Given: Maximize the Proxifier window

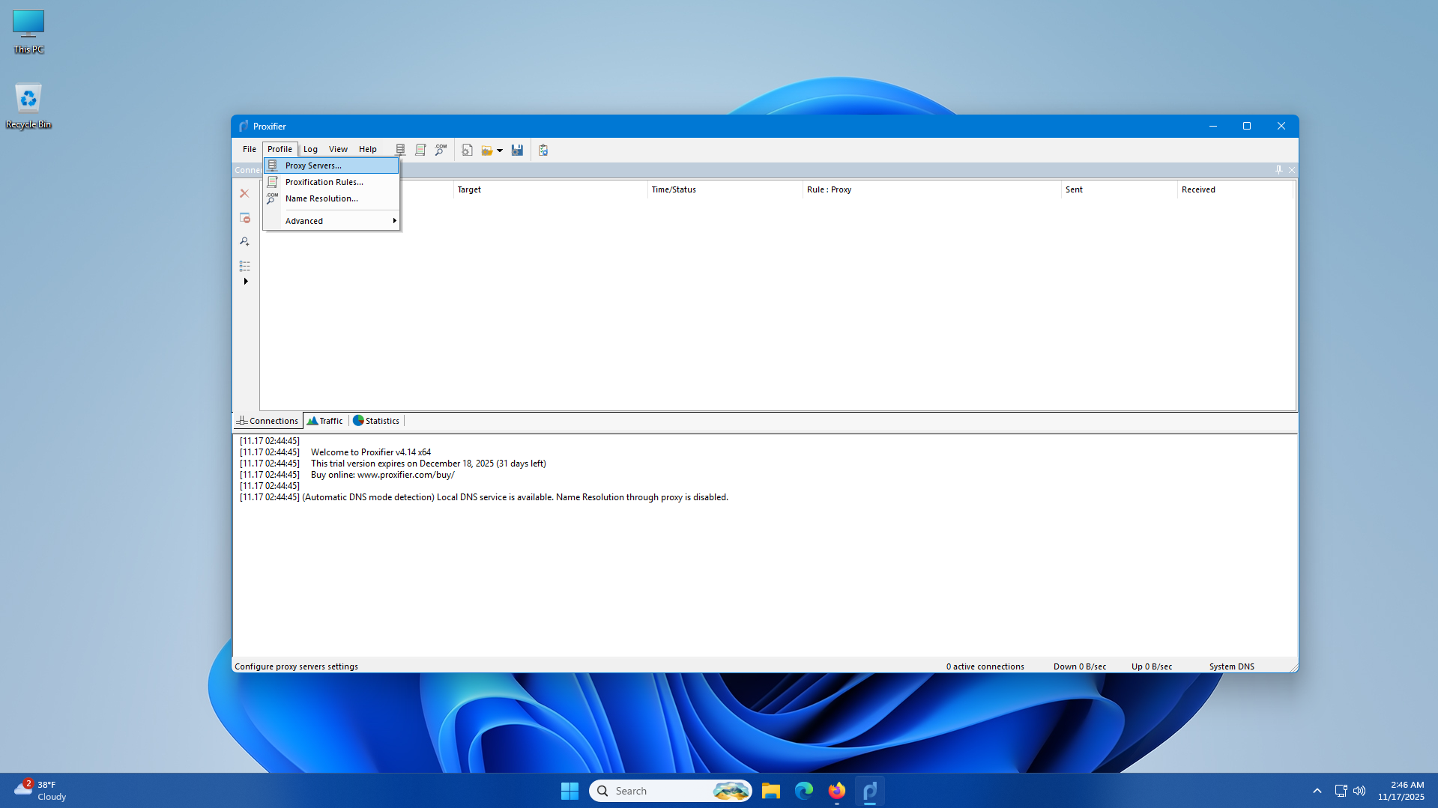Looking at the screenshot, I should [x=1247, y=126].
